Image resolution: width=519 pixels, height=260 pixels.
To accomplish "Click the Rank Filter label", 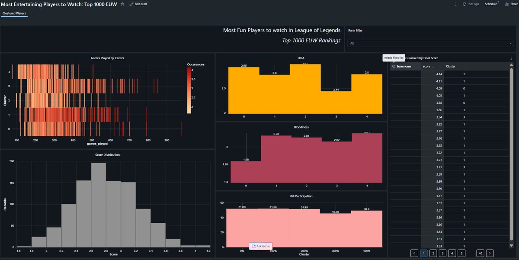I will pos(356,31).
